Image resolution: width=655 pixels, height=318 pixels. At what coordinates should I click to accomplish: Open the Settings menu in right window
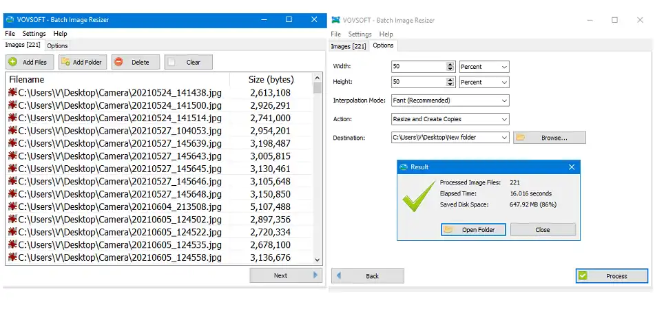[360, 34]
